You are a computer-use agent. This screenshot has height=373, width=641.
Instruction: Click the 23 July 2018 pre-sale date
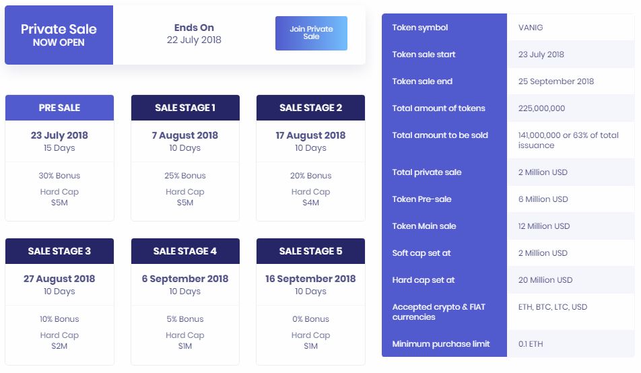[x=59, y=135]
